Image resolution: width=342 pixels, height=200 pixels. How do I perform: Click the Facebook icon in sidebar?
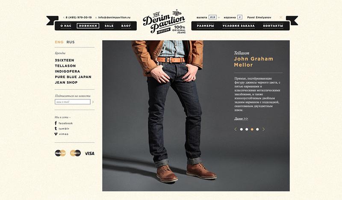[x=56, y=123]
